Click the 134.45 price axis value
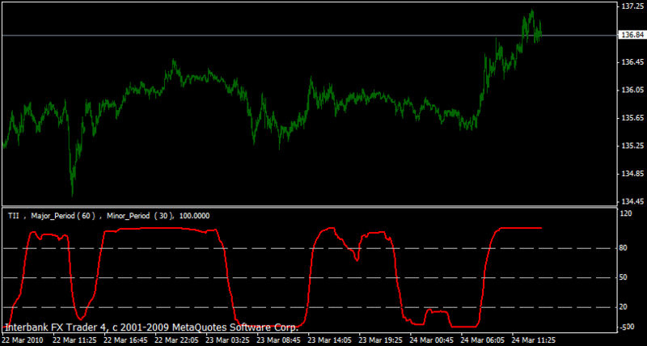 (632, 201)
